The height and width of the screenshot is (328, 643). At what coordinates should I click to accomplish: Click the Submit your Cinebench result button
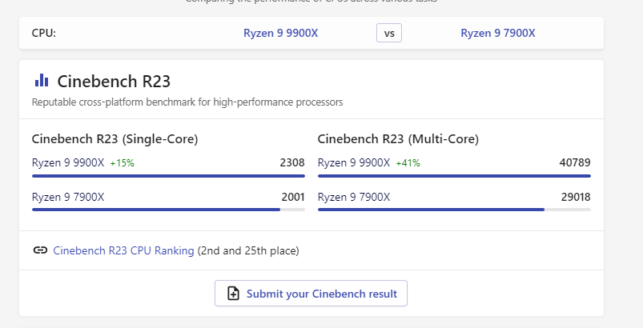click(311, 293)
